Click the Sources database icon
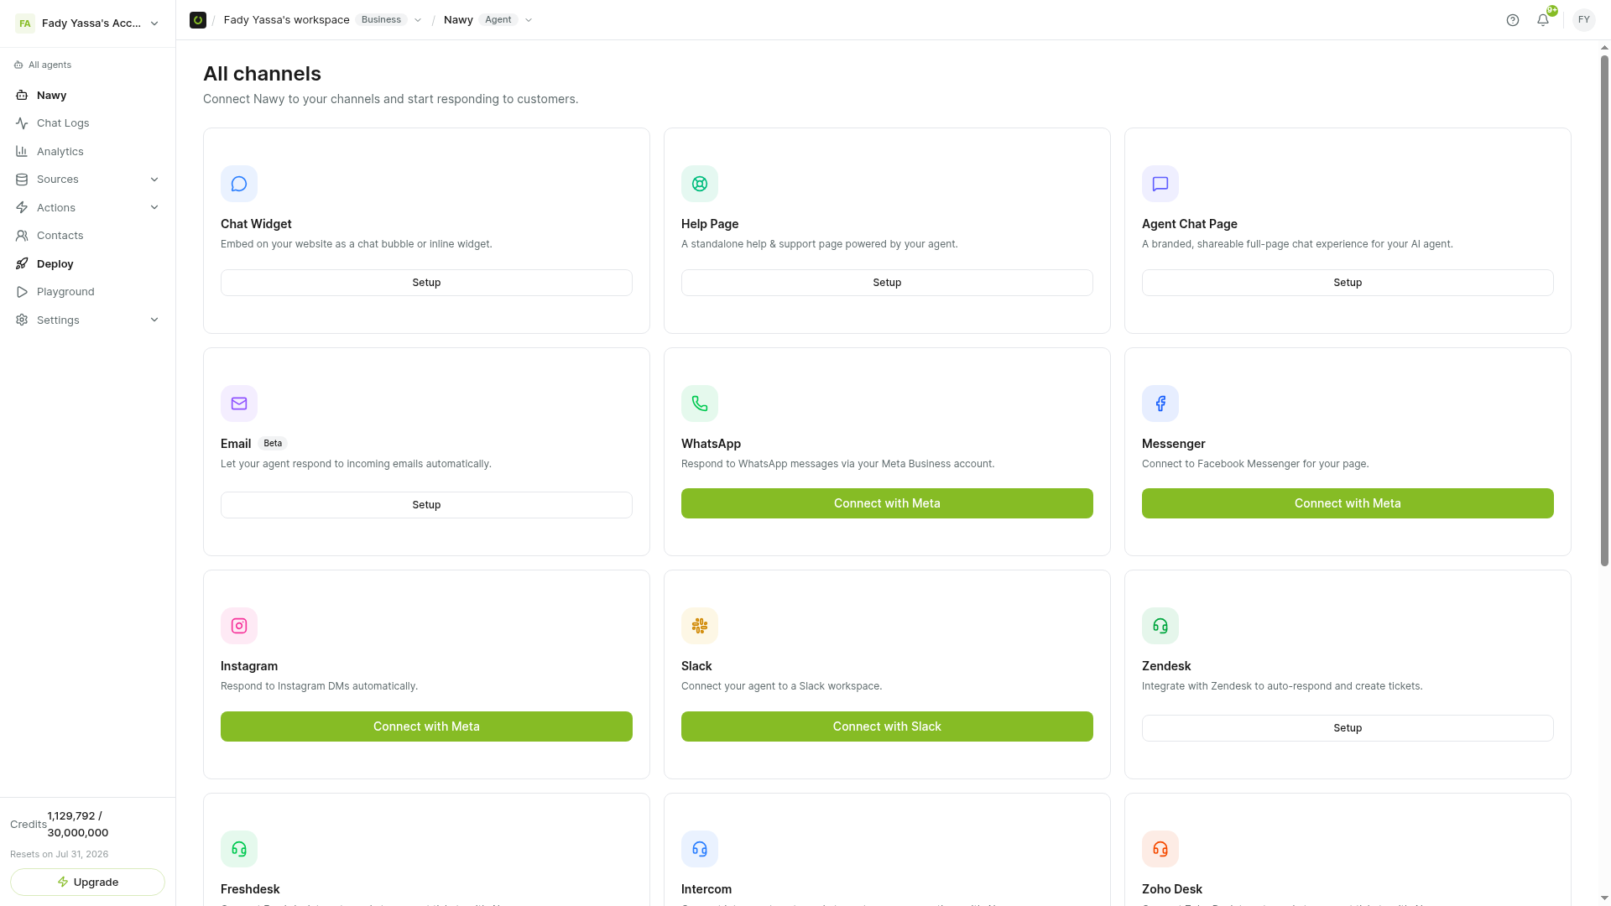Image resolution: width=1611 pixels, height=906 pixels. coord(22,180)
